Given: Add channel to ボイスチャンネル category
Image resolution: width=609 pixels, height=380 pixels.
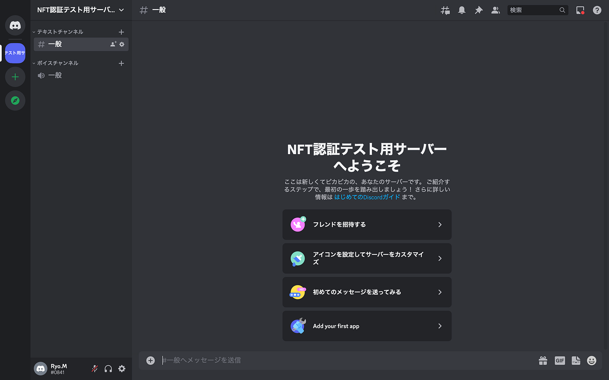Looking at the screenshot, I should (x=121, y=63).
